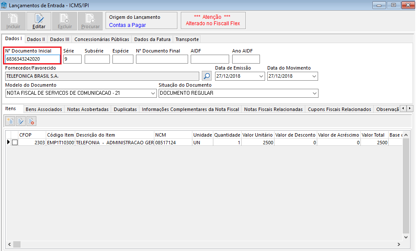Click N° Documento Inicial field
Viewport: 416px width, 251px height.
(32, 59)
